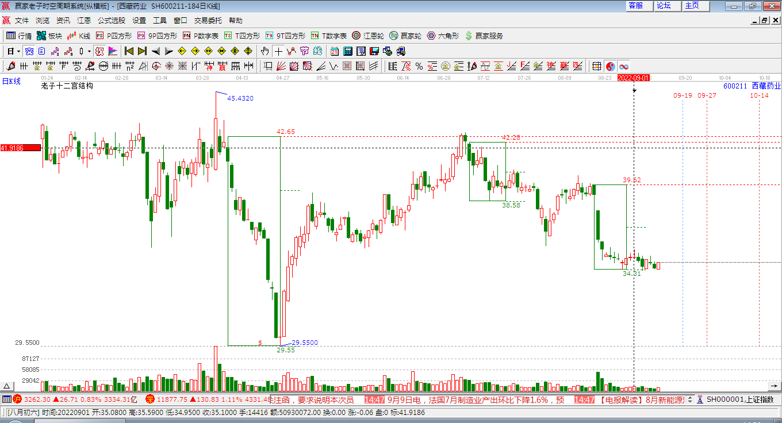Select the red pencil drawing tool

pos(10,66)
